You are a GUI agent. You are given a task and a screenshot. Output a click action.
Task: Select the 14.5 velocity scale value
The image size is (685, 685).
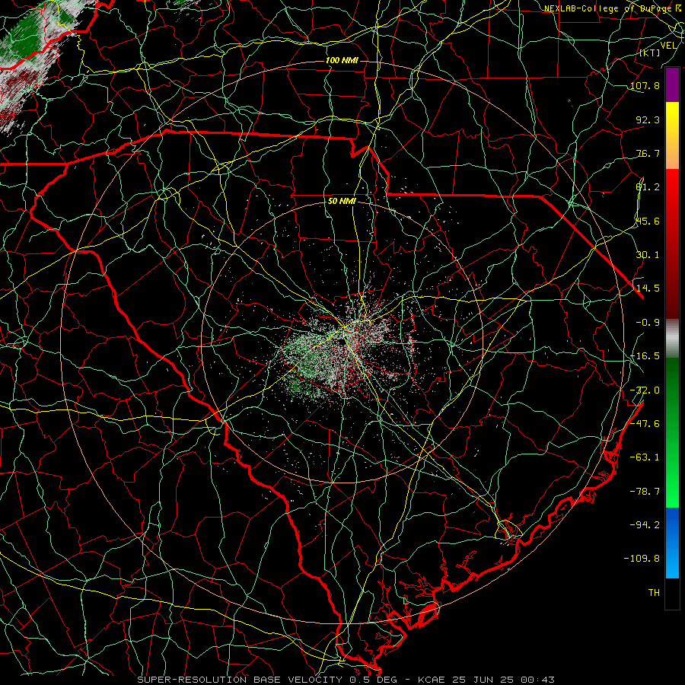click(648, 288)
